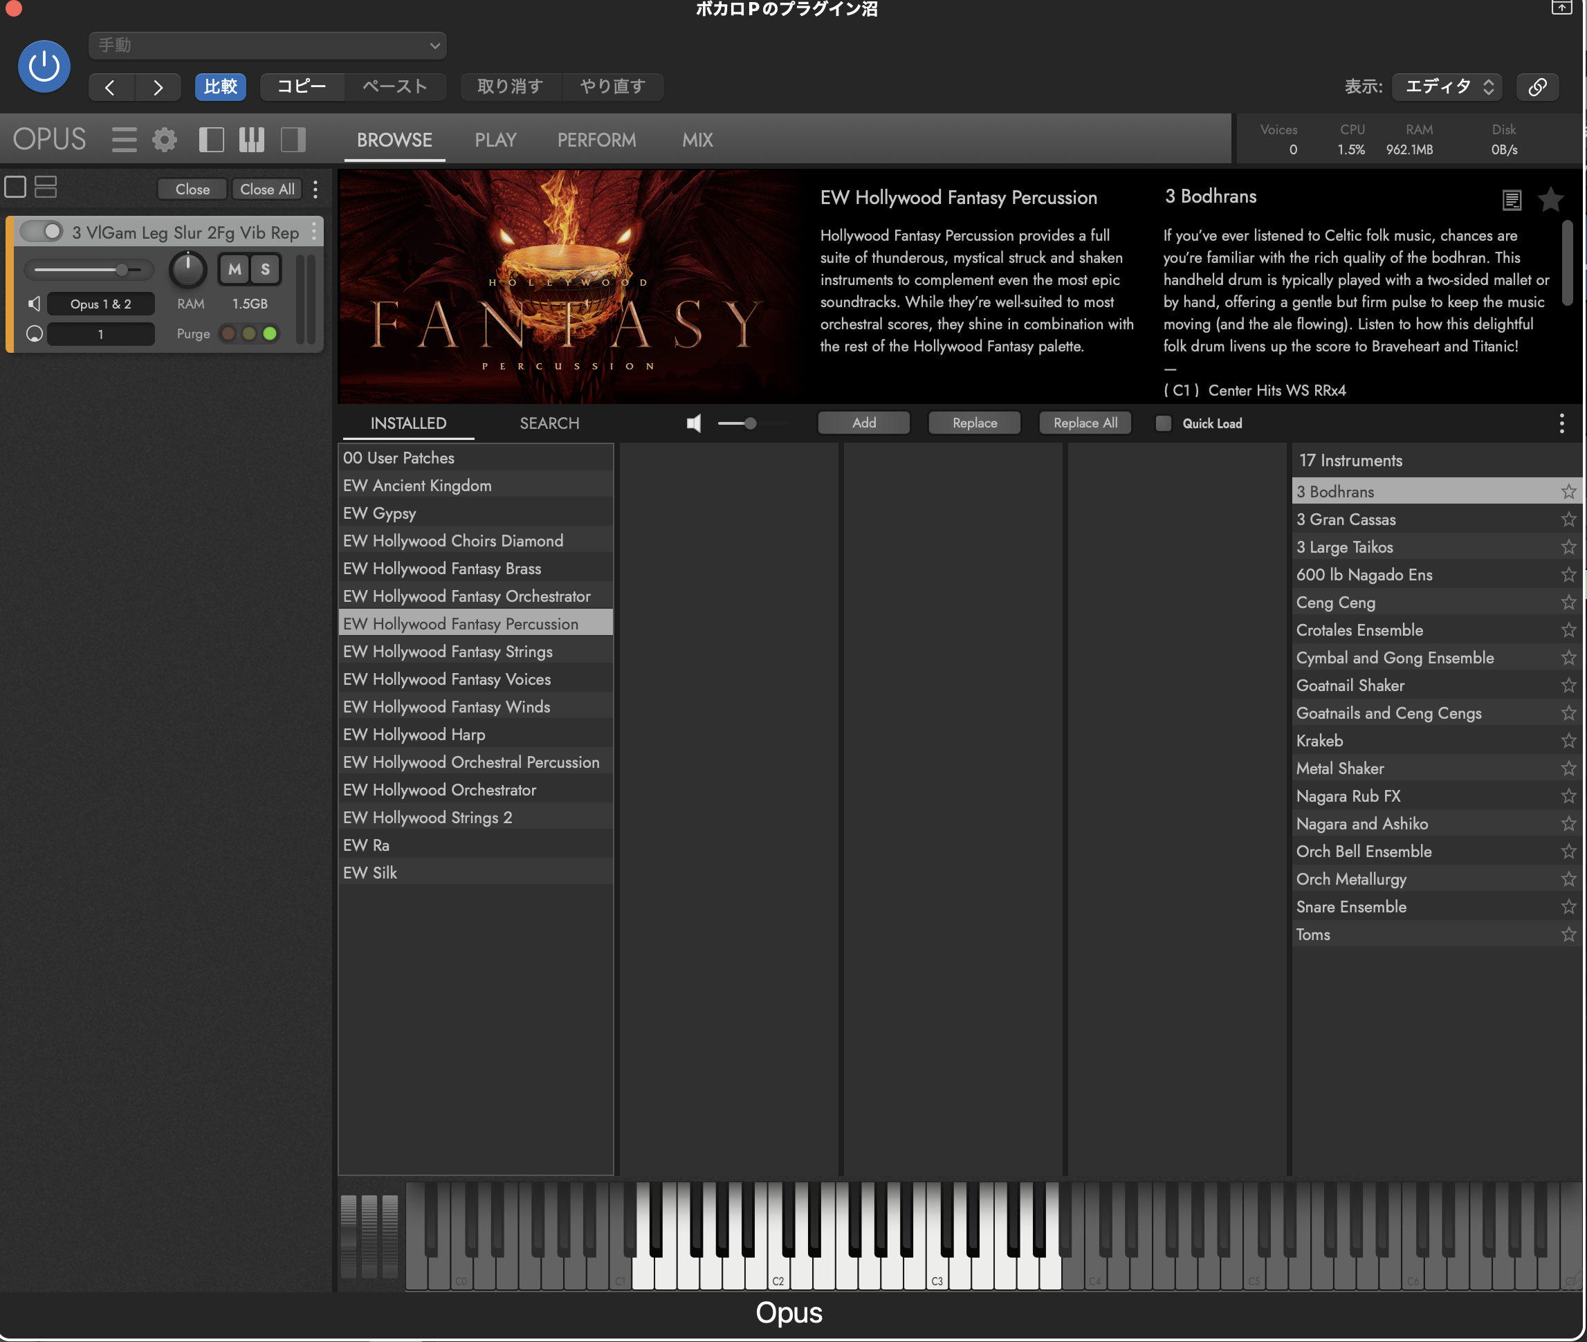Open the エディタ display mode dropdown
Viewport: 1587px width, 1342px height.
1447,86
